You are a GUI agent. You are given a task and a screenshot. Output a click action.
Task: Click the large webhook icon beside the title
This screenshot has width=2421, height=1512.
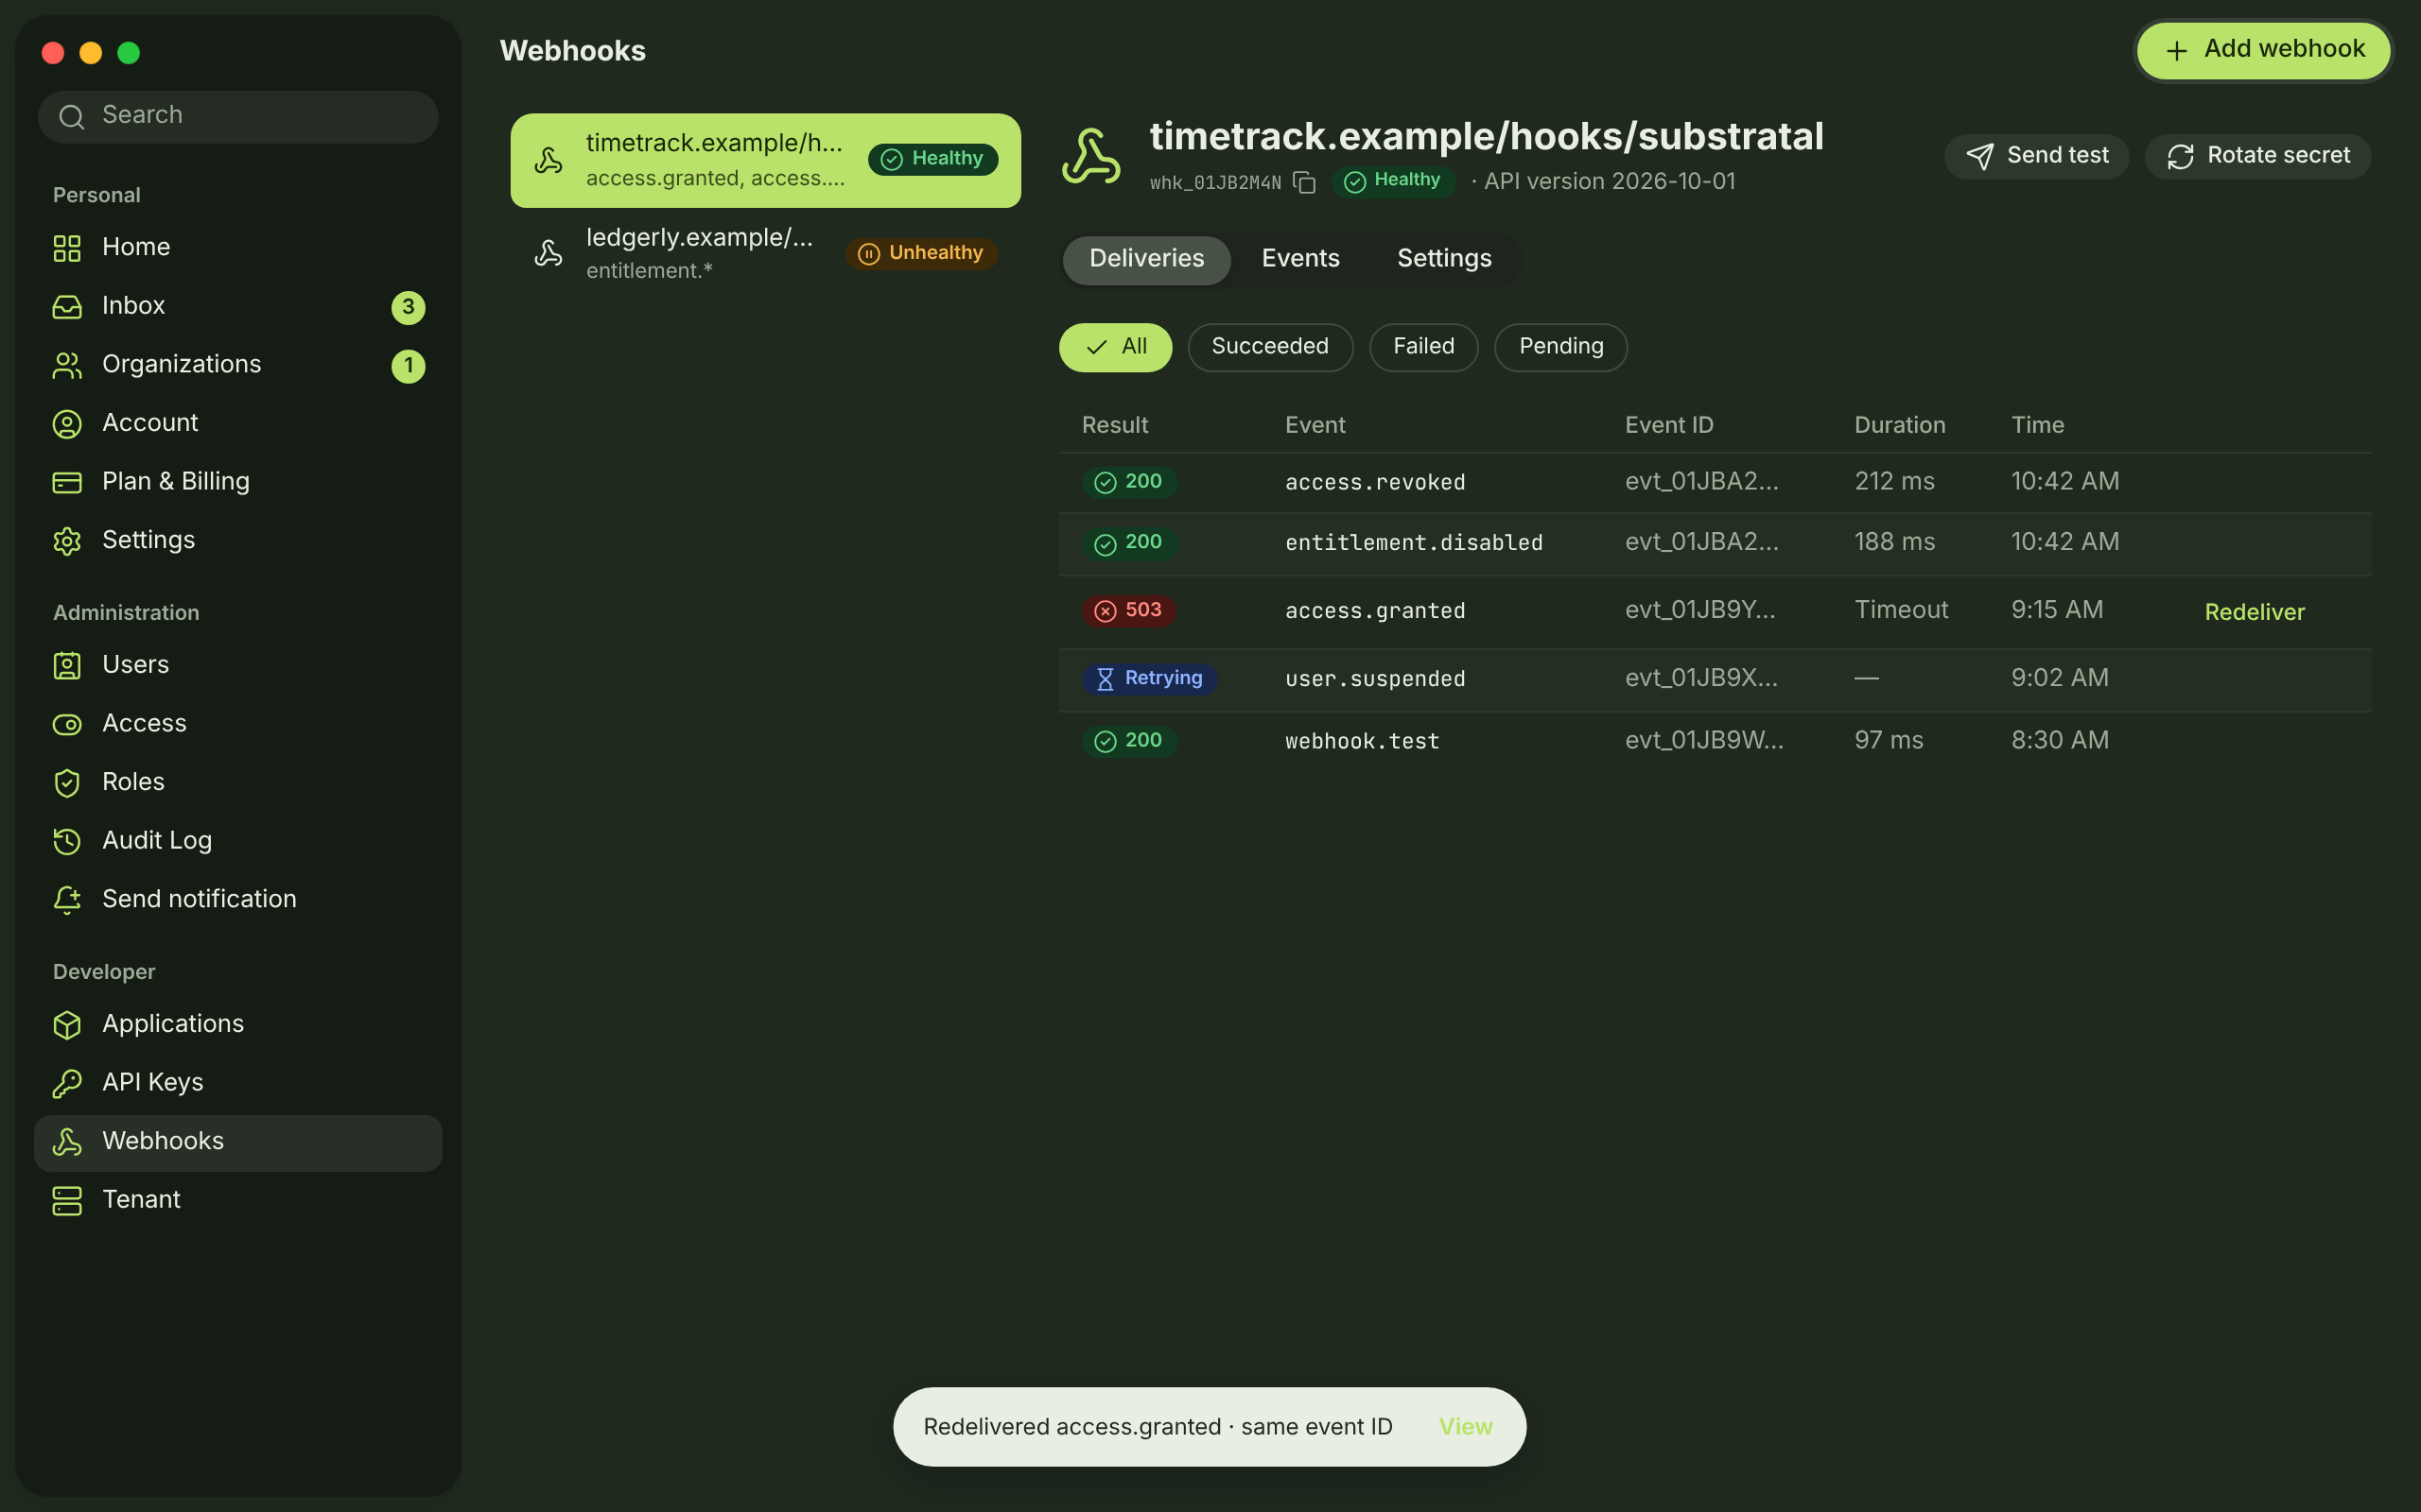[1091, 156]
